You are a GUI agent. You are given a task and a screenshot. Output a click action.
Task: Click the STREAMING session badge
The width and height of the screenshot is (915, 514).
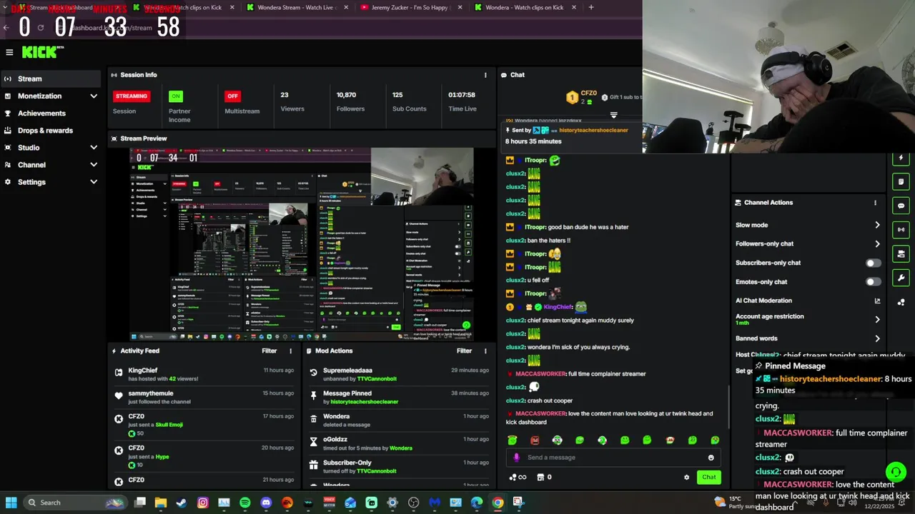(132, 96)
